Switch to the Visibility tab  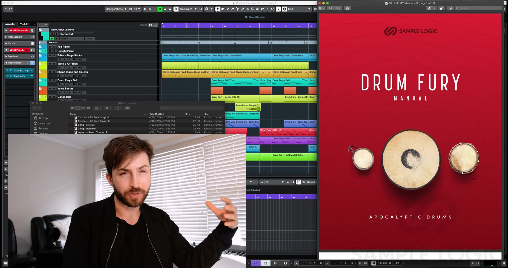click(x=25, y=24)
